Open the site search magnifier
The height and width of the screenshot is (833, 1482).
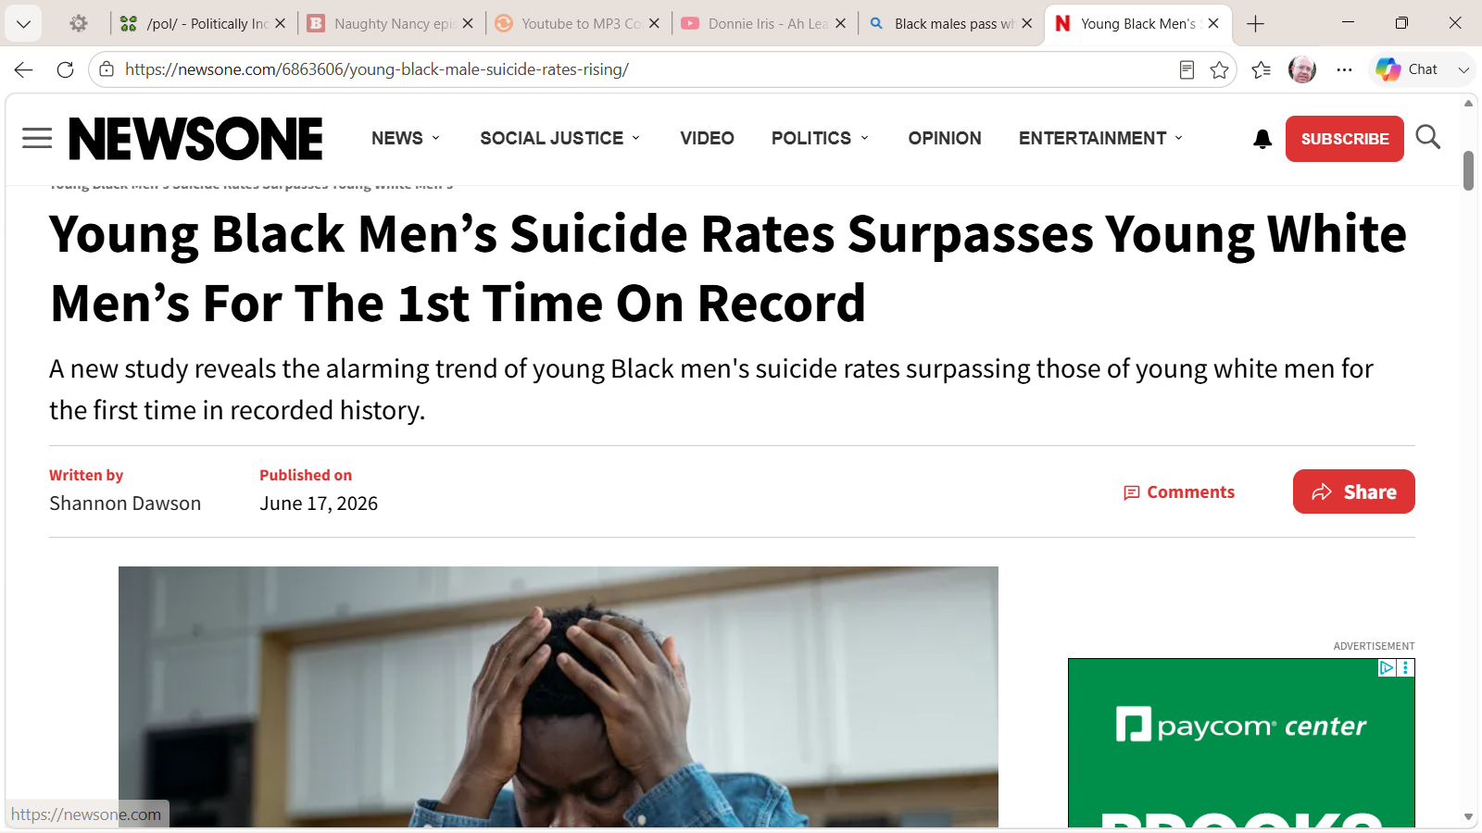point(1427,138)
